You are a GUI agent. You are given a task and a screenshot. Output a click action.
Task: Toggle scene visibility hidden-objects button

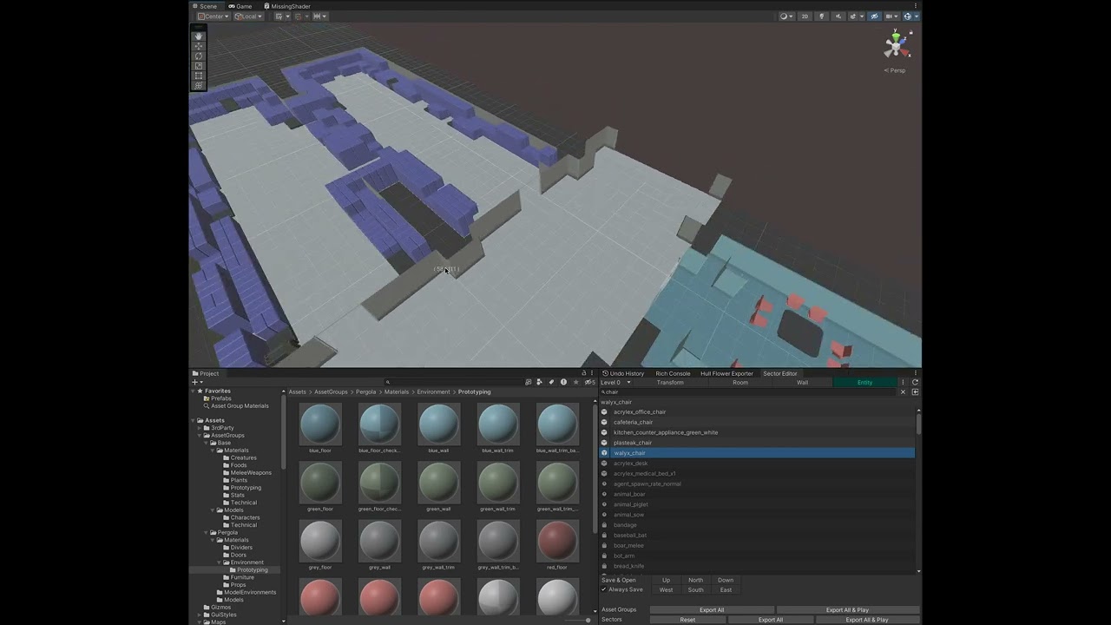click(x=874, y=16)
